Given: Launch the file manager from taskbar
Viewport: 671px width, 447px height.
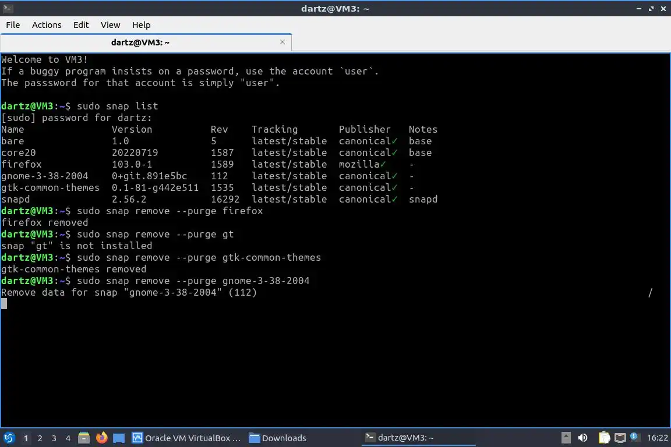Looking at the screenshot, I should [84, 438].
